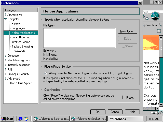Screen dimensions: 163x122
Task: Open Tabbed Browsing preferences
Action: [22, 47]
